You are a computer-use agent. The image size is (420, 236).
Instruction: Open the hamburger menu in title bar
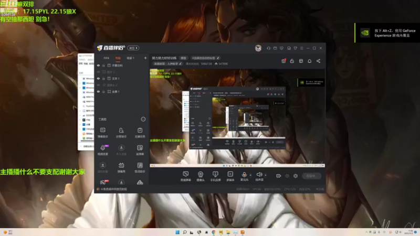click(x=301, y=48)
